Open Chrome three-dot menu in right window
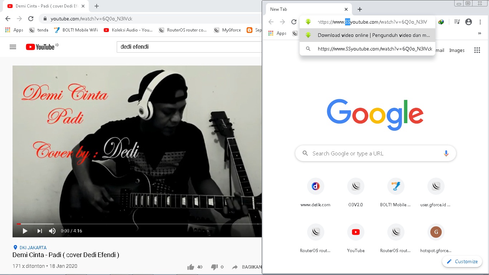The width and height of the screenshot is (489, 275). pos(480,22)
